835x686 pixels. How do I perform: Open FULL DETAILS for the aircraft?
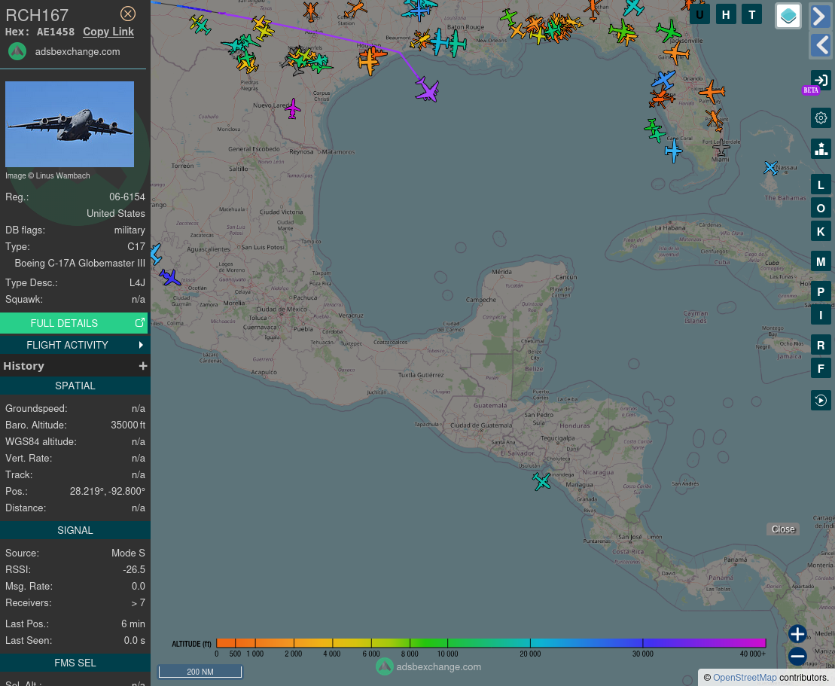[74, 323]
